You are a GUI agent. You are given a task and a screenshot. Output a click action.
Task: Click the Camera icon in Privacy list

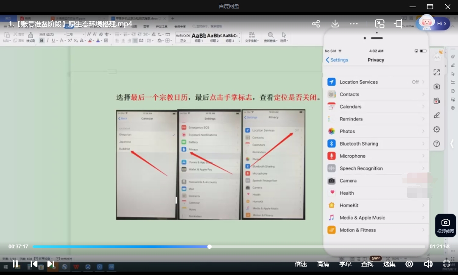pos(331,181)
